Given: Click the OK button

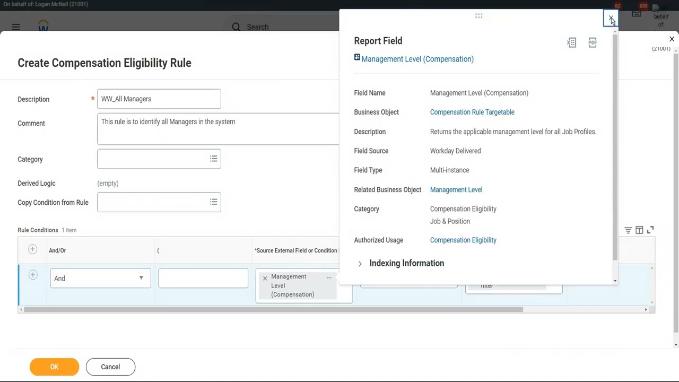Looking at the screenshot, I should click(x=54, y=367).
